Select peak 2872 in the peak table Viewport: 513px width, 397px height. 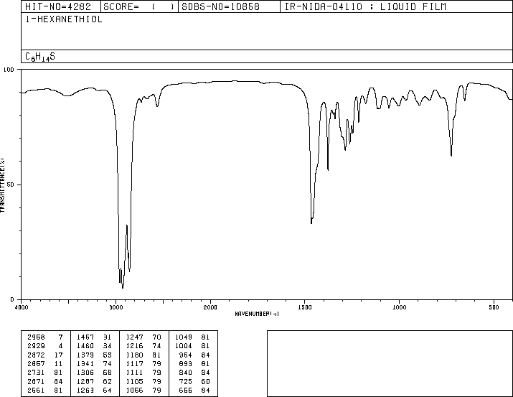[x=37, y=355]
